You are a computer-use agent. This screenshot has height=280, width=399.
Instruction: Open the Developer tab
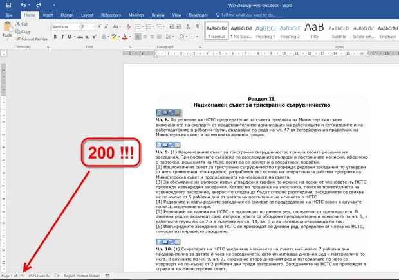coord(198,15)
